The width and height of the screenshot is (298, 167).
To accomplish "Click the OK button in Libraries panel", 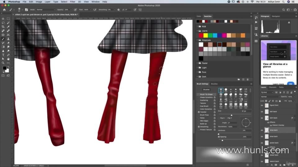I will [291, 84].
